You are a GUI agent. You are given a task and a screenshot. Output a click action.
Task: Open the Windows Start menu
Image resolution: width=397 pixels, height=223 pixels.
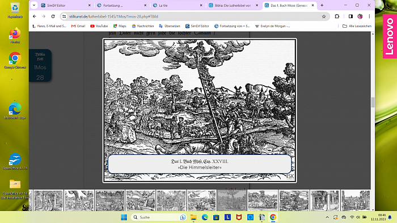tap(124, 217)
